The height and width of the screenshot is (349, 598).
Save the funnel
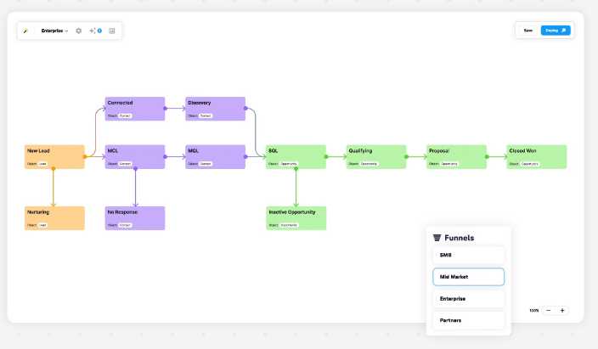[x=527, y=31]
